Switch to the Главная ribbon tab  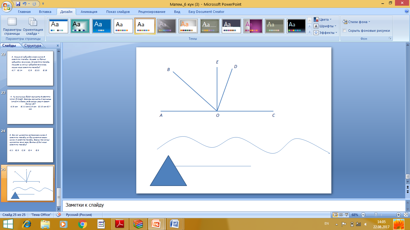24,12
